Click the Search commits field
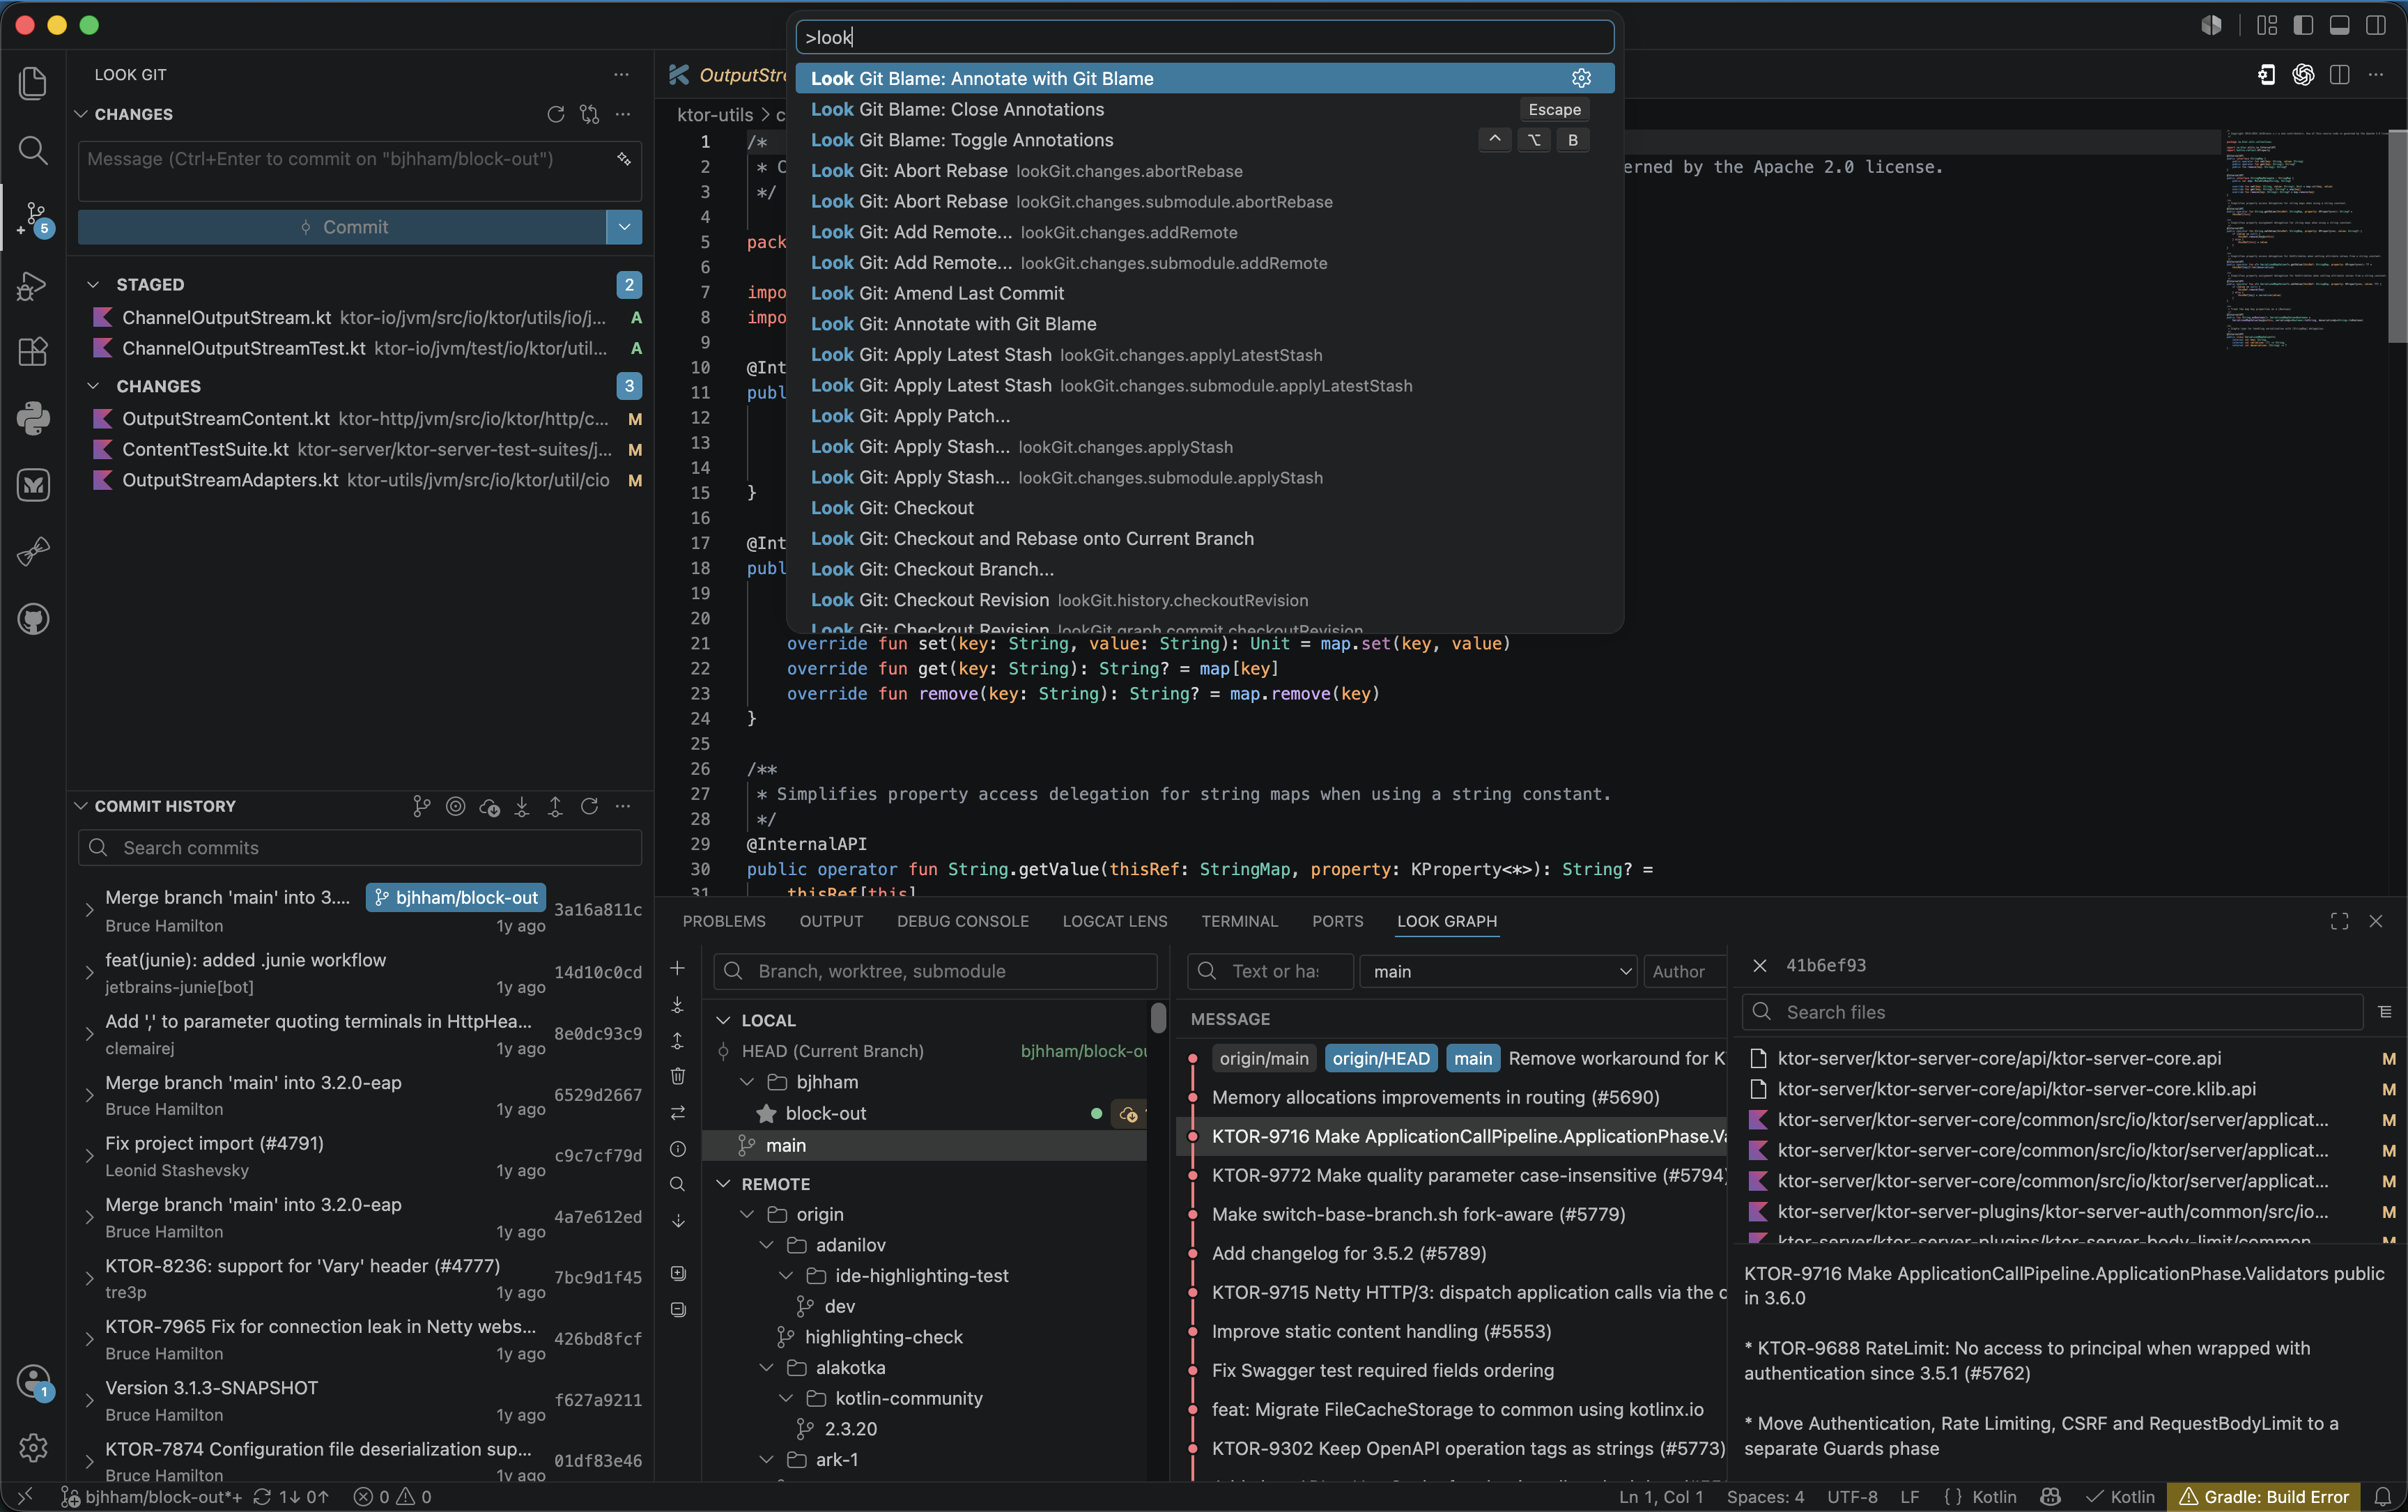The image size is (2408, 1512). click(359, 847)
